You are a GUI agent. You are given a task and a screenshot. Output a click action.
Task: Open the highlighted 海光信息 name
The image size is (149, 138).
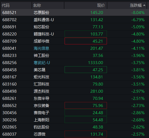coord(41,48)
